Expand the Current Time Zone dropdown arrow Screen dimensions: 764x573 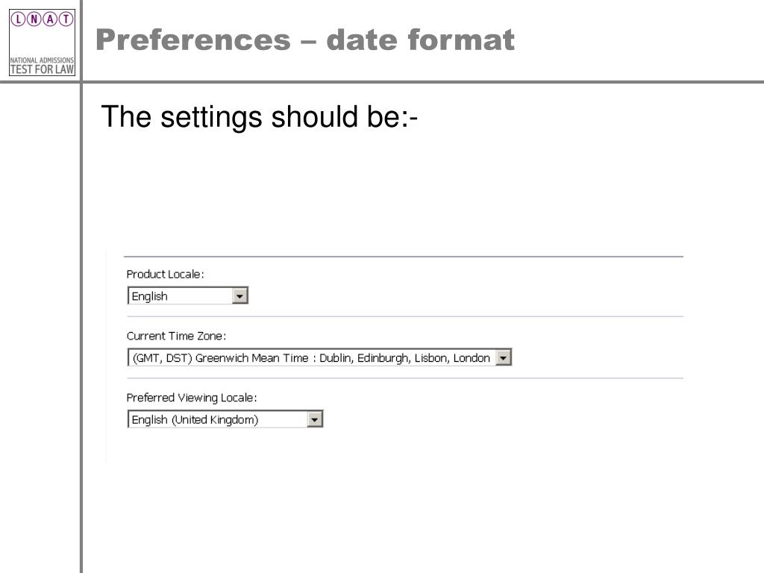tap(504, 357)
